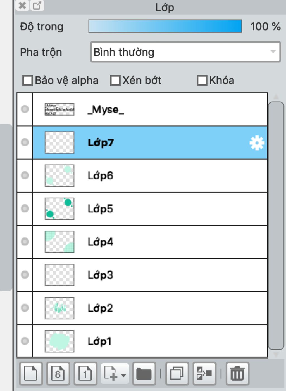Toggle visibility of Lớp5 layer

[25, 209]
